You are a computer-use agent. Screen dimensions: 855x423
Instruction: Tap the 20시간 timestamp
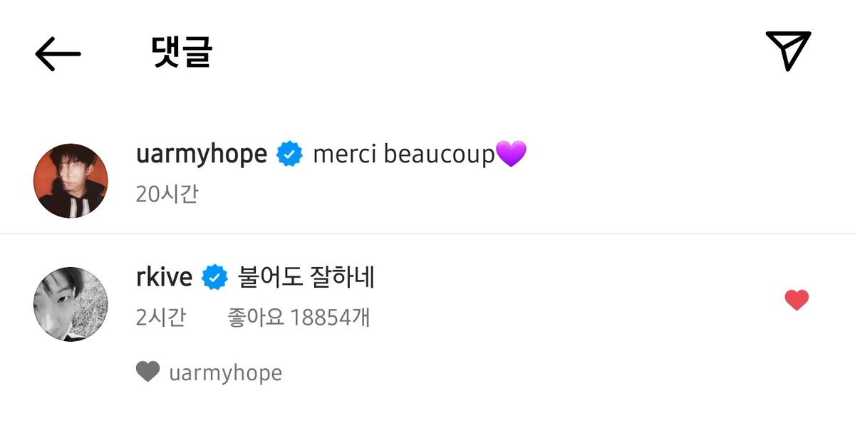(x=167, y=194)
